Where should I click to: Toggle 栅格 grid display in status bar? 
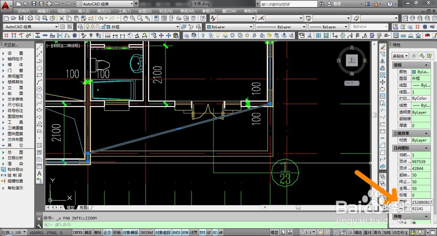(97, 233)
